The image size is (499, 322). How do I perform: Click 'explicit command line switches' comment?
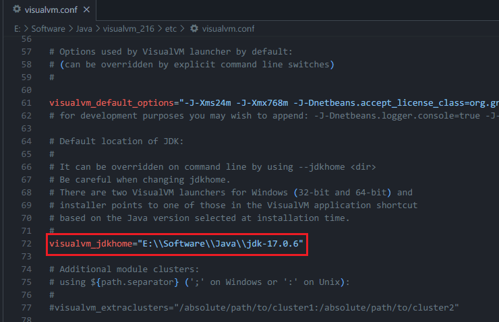252,65
